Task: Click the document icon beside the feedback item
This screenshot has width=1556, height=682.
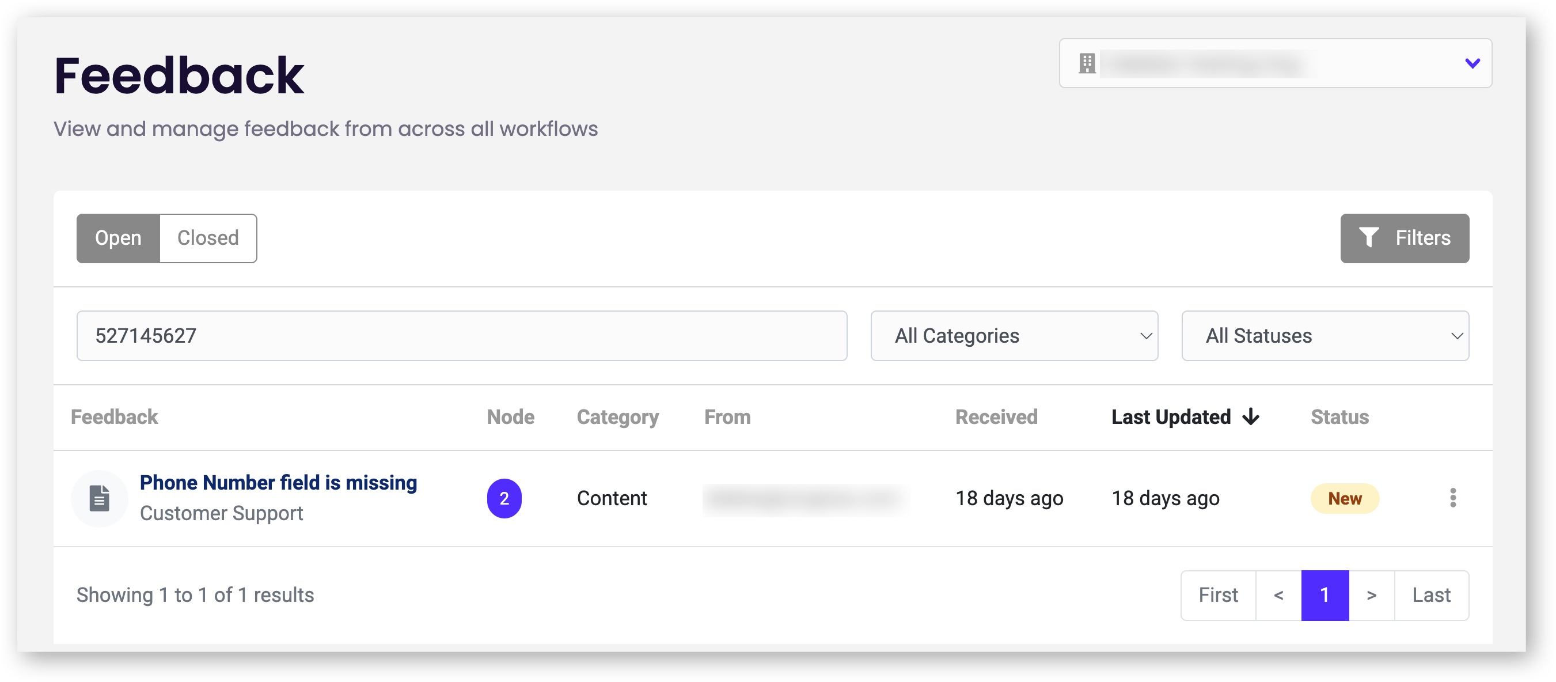Action: pos(99,498)
